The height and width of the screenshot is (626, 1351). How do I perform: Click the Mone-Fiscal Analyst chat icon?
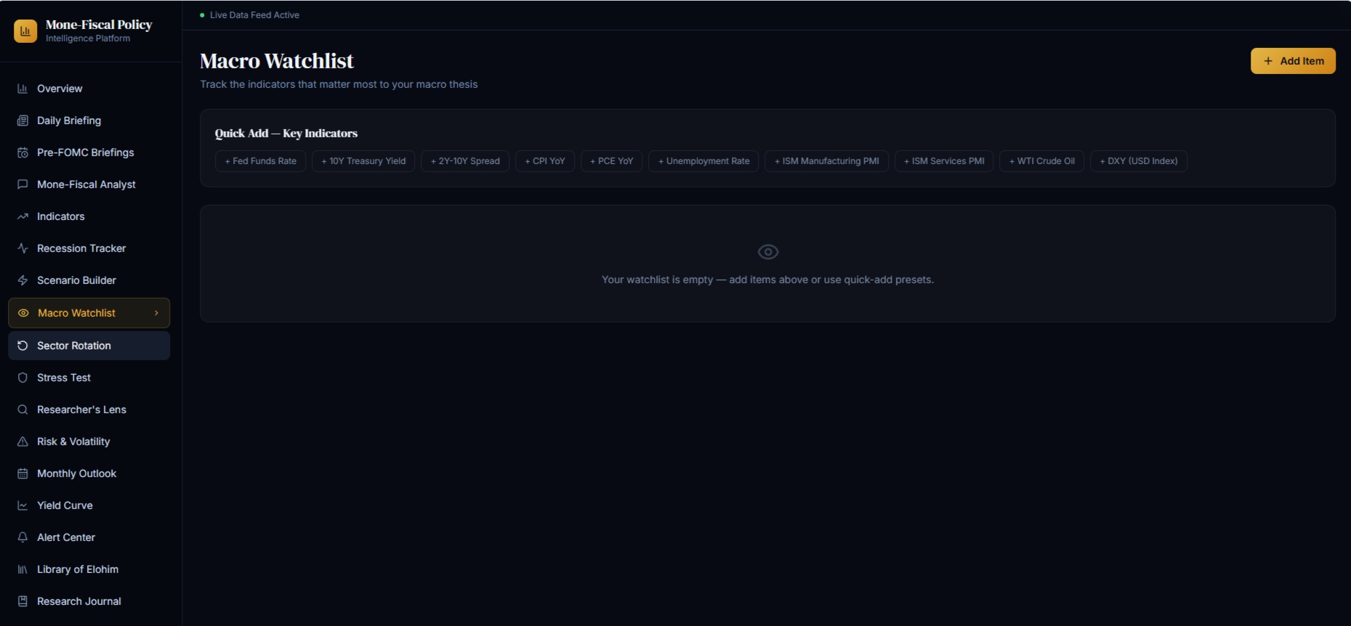pos(23,184)
